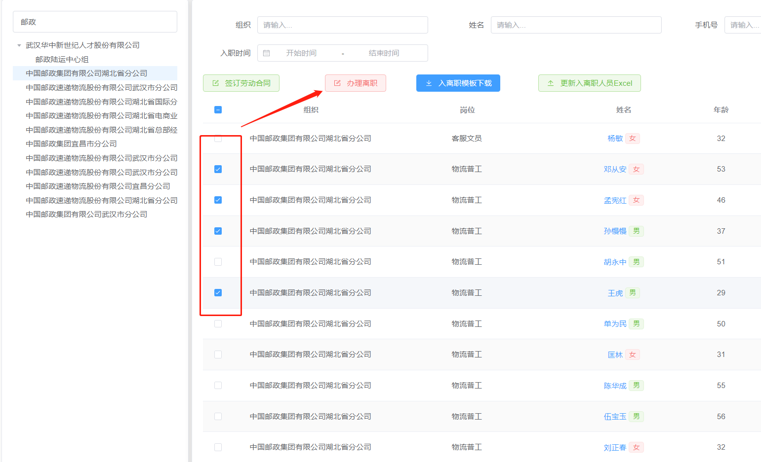This screenshot has height=462, width=761.
Task: Click the age value 53 for 邓从安
Action: click(721, 169)
